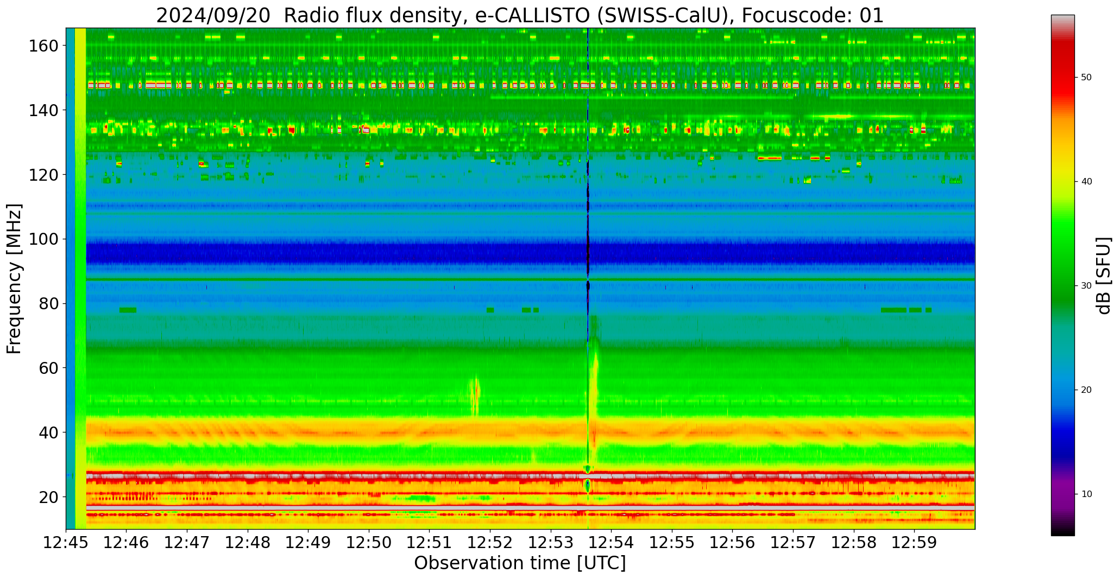Click the colorbar tick value 50
1120x579 pixels.
(x=1086, y=77)
